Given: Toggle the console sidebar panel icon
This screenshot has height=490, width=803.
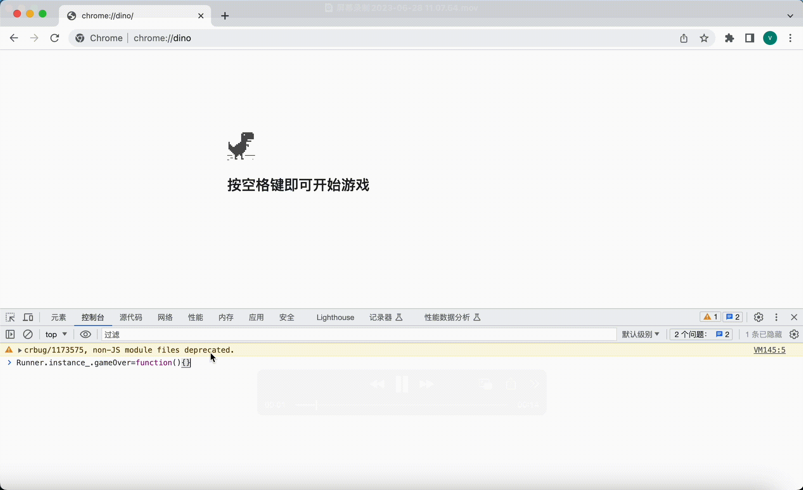Looking at the screenshot, I should [10, 334].
